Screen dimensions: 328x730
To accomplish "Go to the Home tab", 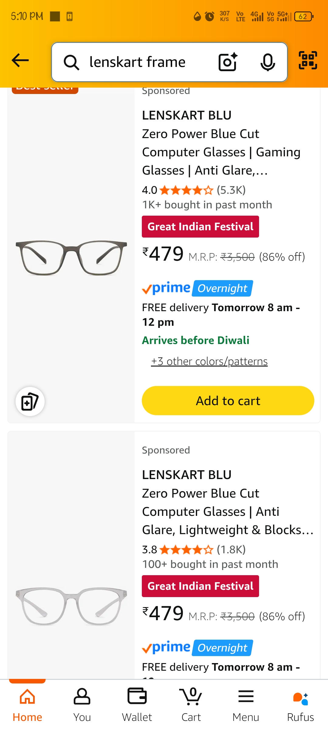I will [x=27, y=705].
